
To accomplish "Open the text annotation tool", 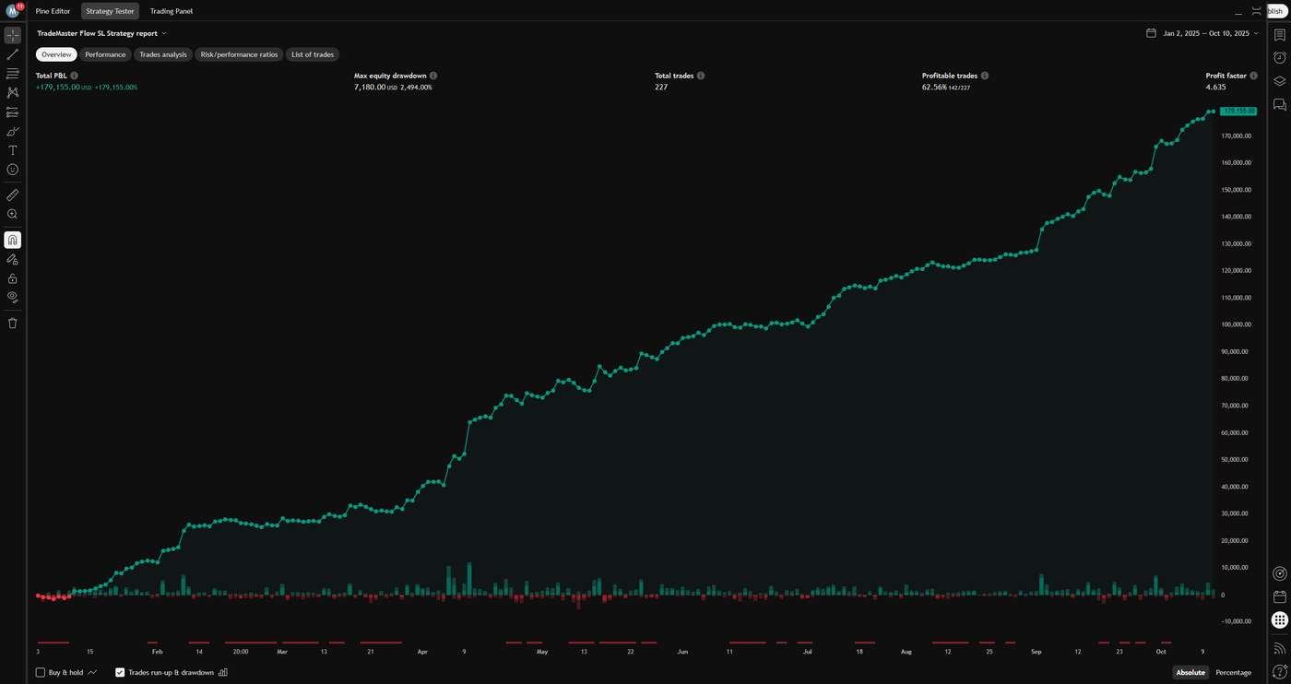I will pyautogui.click(x=12, y=149).
